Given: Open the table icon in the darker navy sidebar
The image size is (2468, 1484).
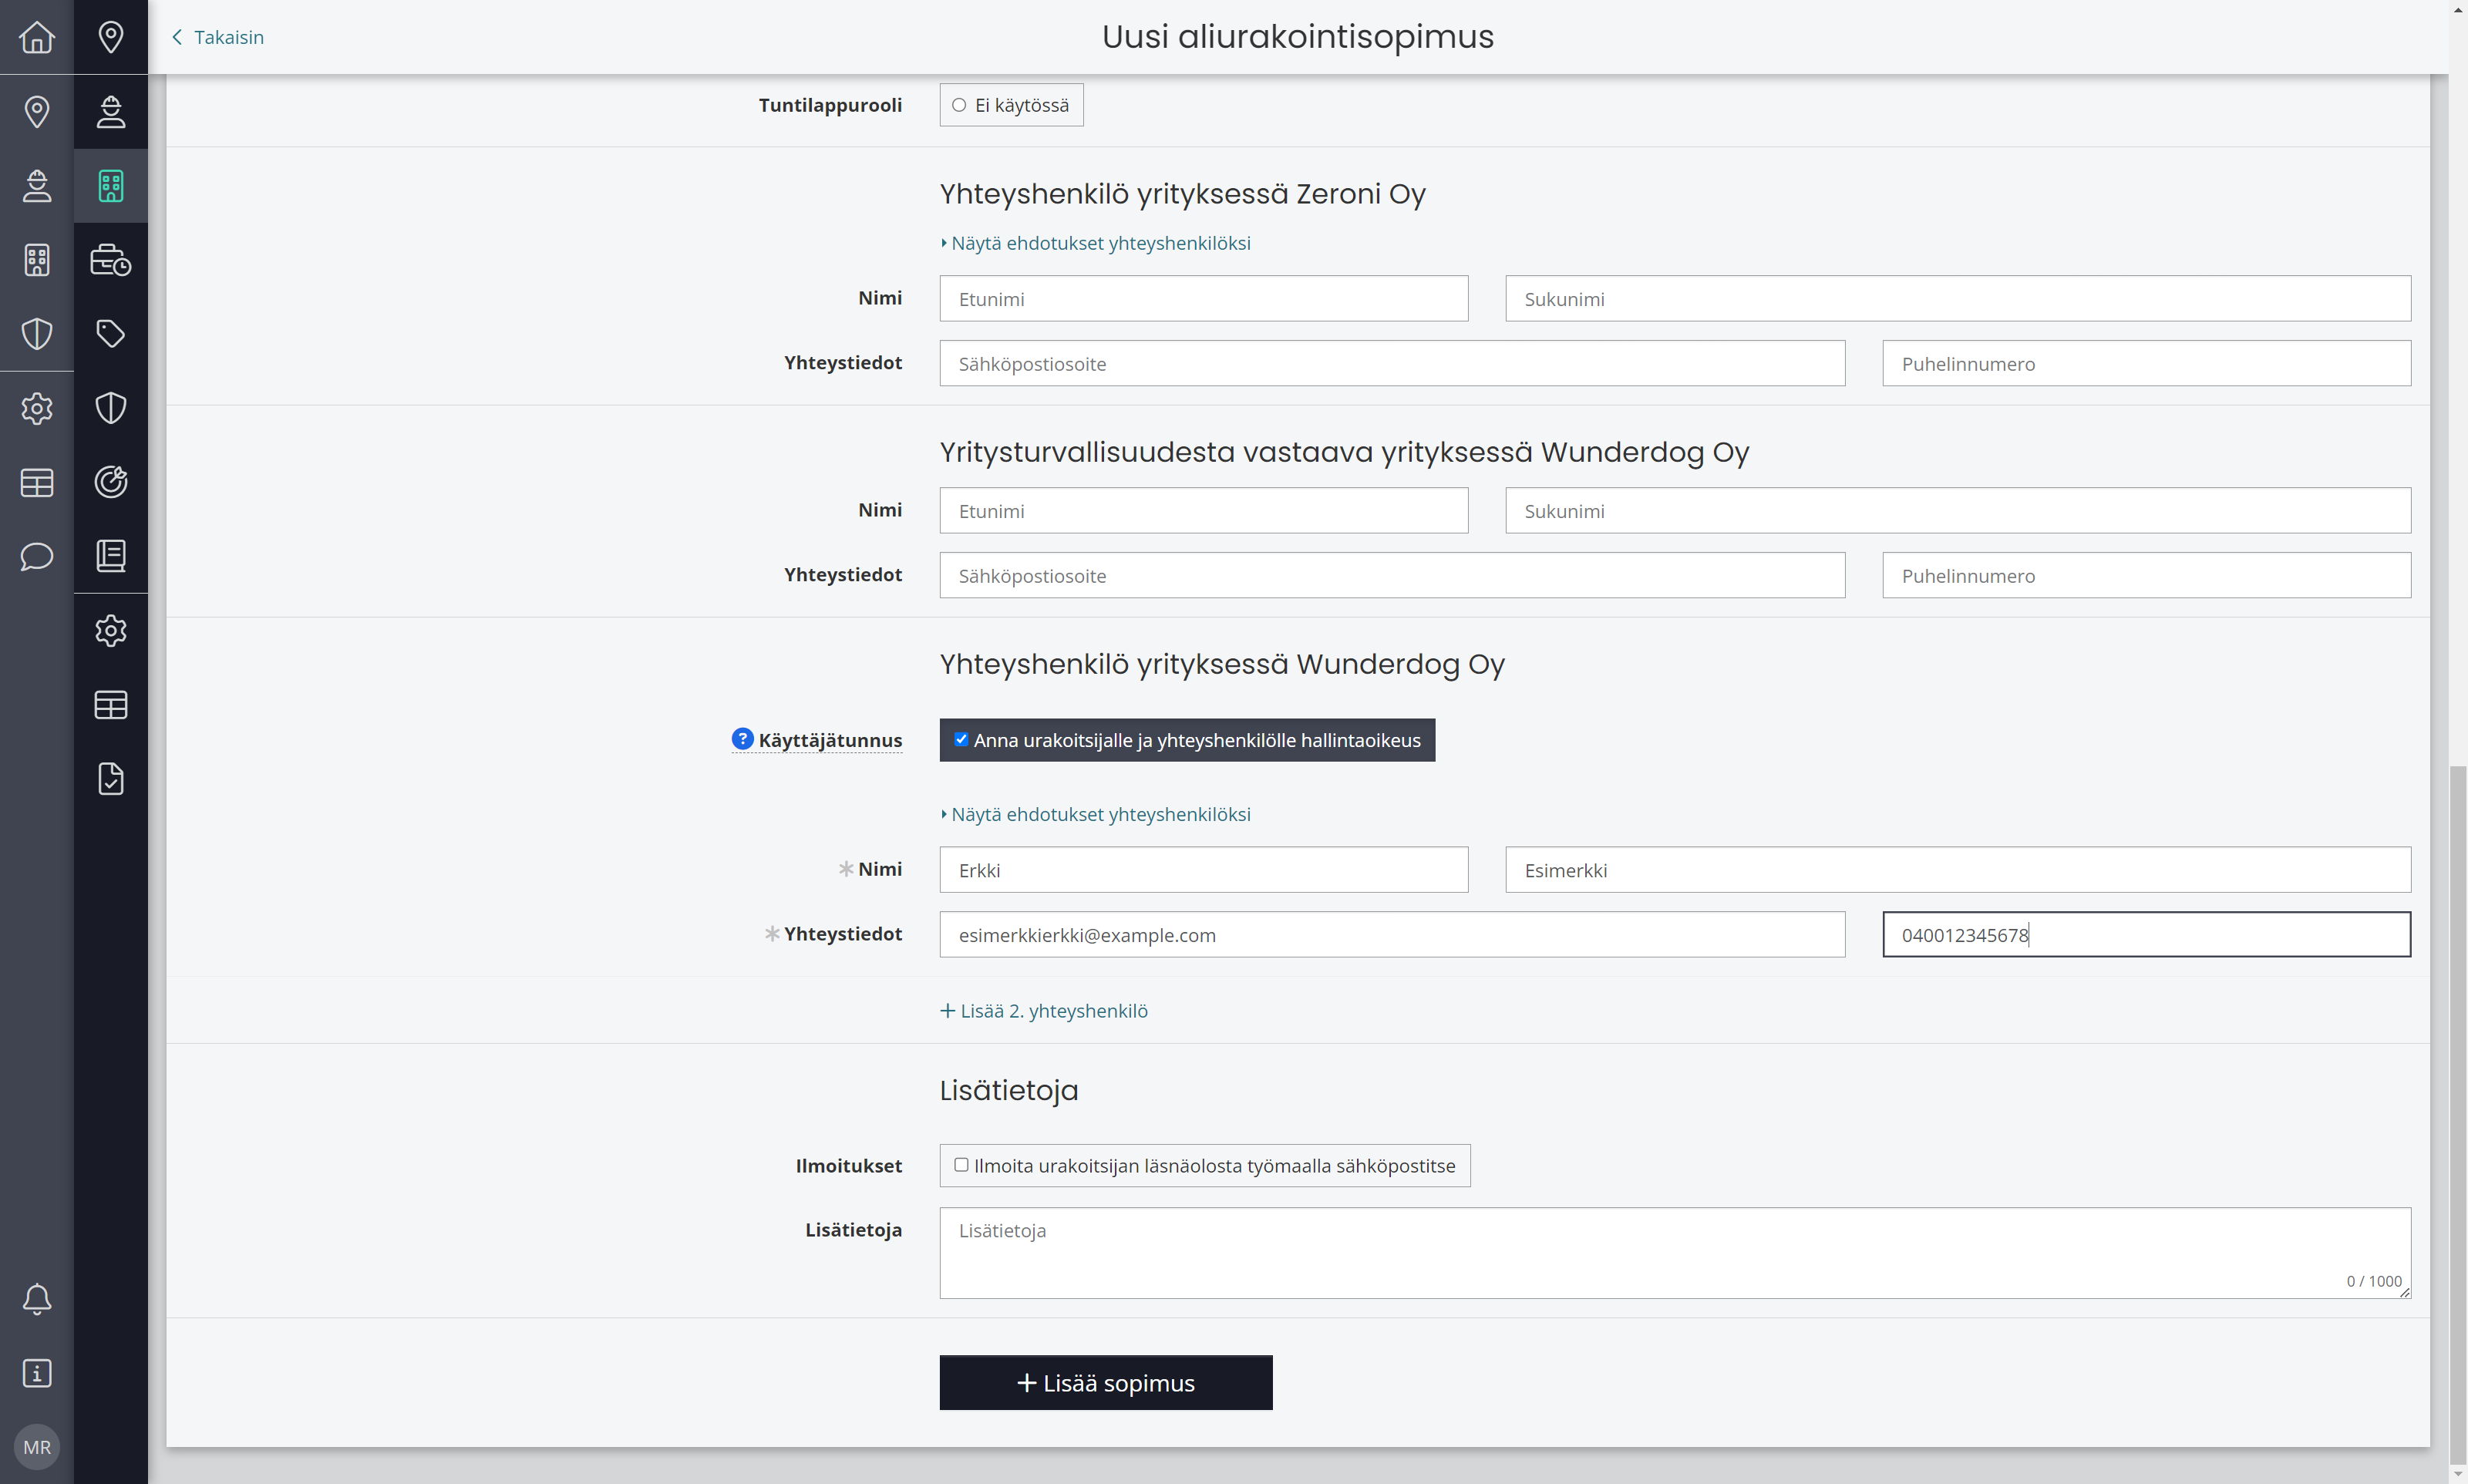Looking at the screenshot, I should [x=111, y=705].
